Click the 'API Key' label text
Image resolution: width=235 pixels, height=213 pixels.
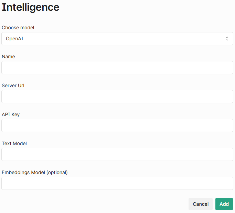(x=11, y=114)
